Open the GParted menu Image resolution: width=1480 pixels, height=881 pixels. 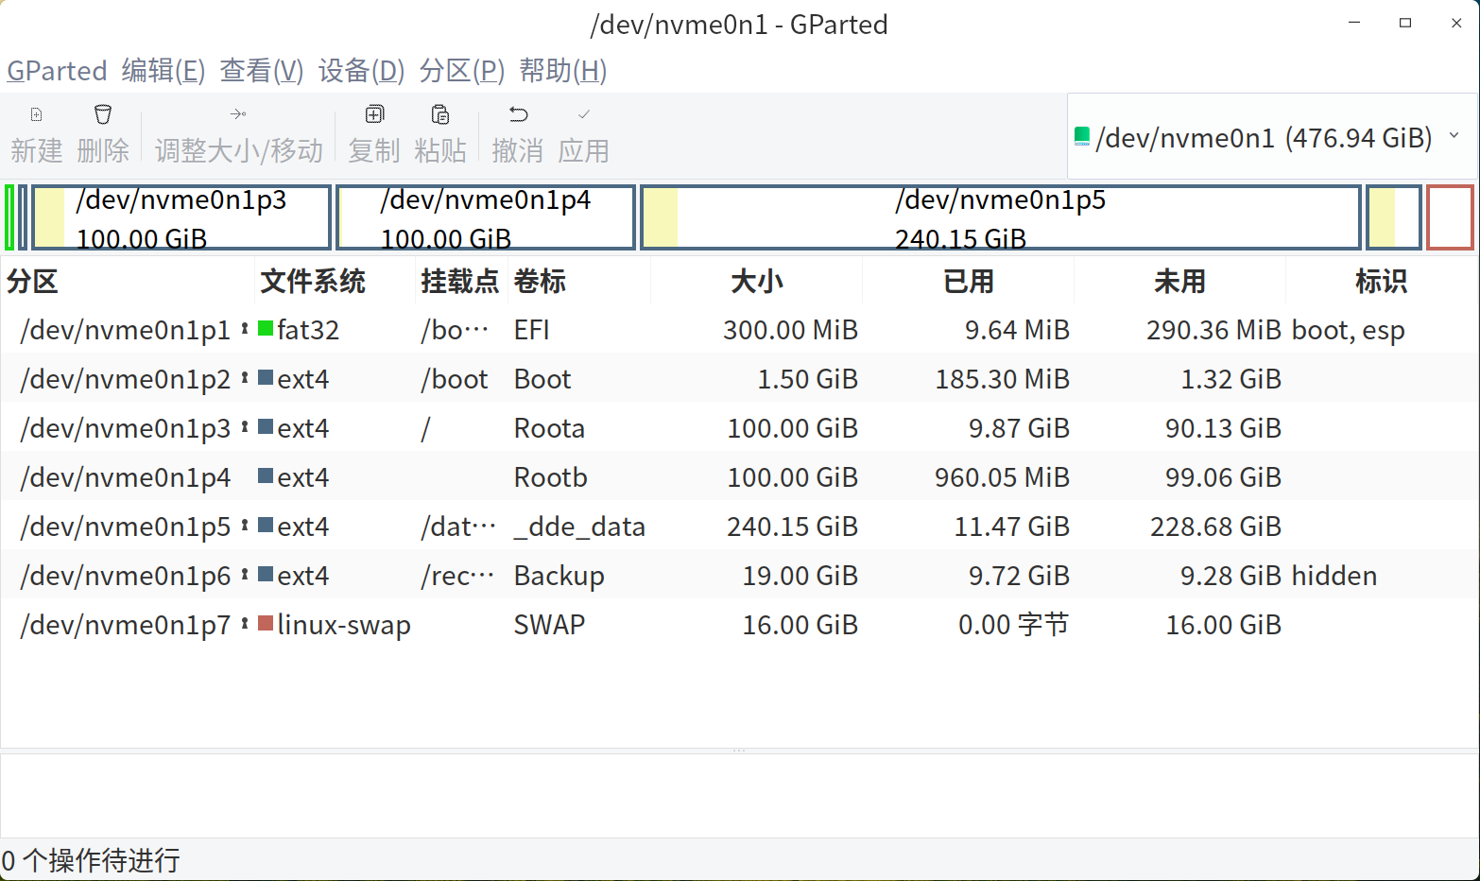[57, 71]
